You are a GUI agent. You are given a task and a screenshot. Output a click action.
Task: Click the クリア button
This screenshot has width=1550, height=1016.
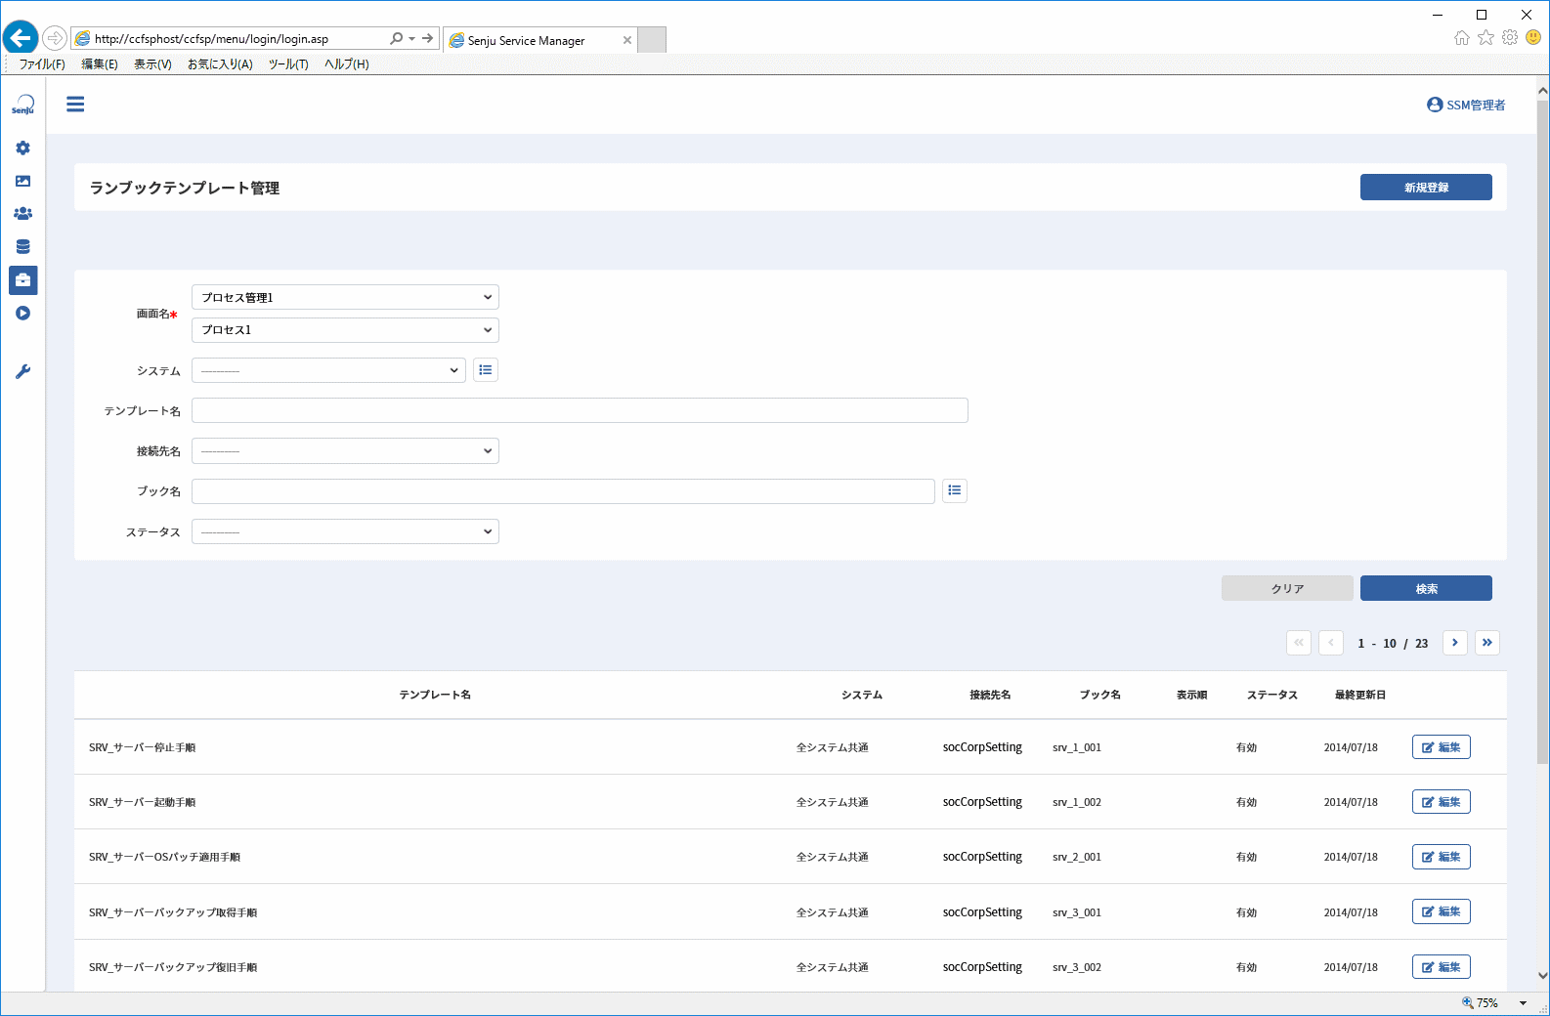click(1287, 588)
